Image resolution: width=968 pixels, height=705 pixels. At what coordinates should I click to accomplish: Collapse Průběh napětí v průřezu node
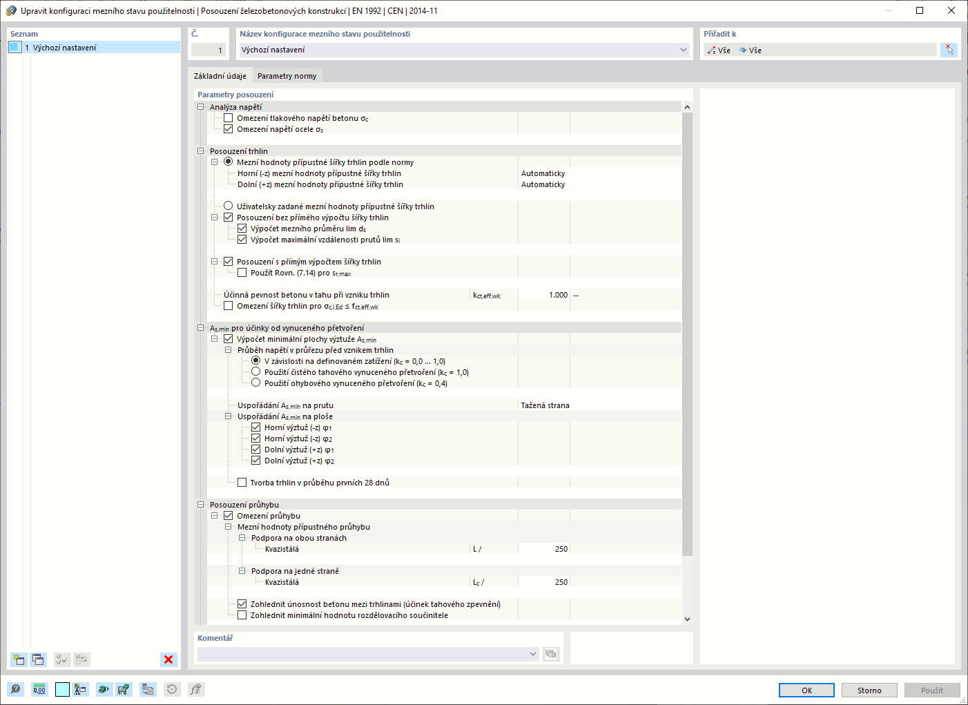[x=229, y=350]
